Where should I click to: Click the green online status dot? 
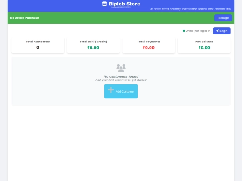click(184, 31)
